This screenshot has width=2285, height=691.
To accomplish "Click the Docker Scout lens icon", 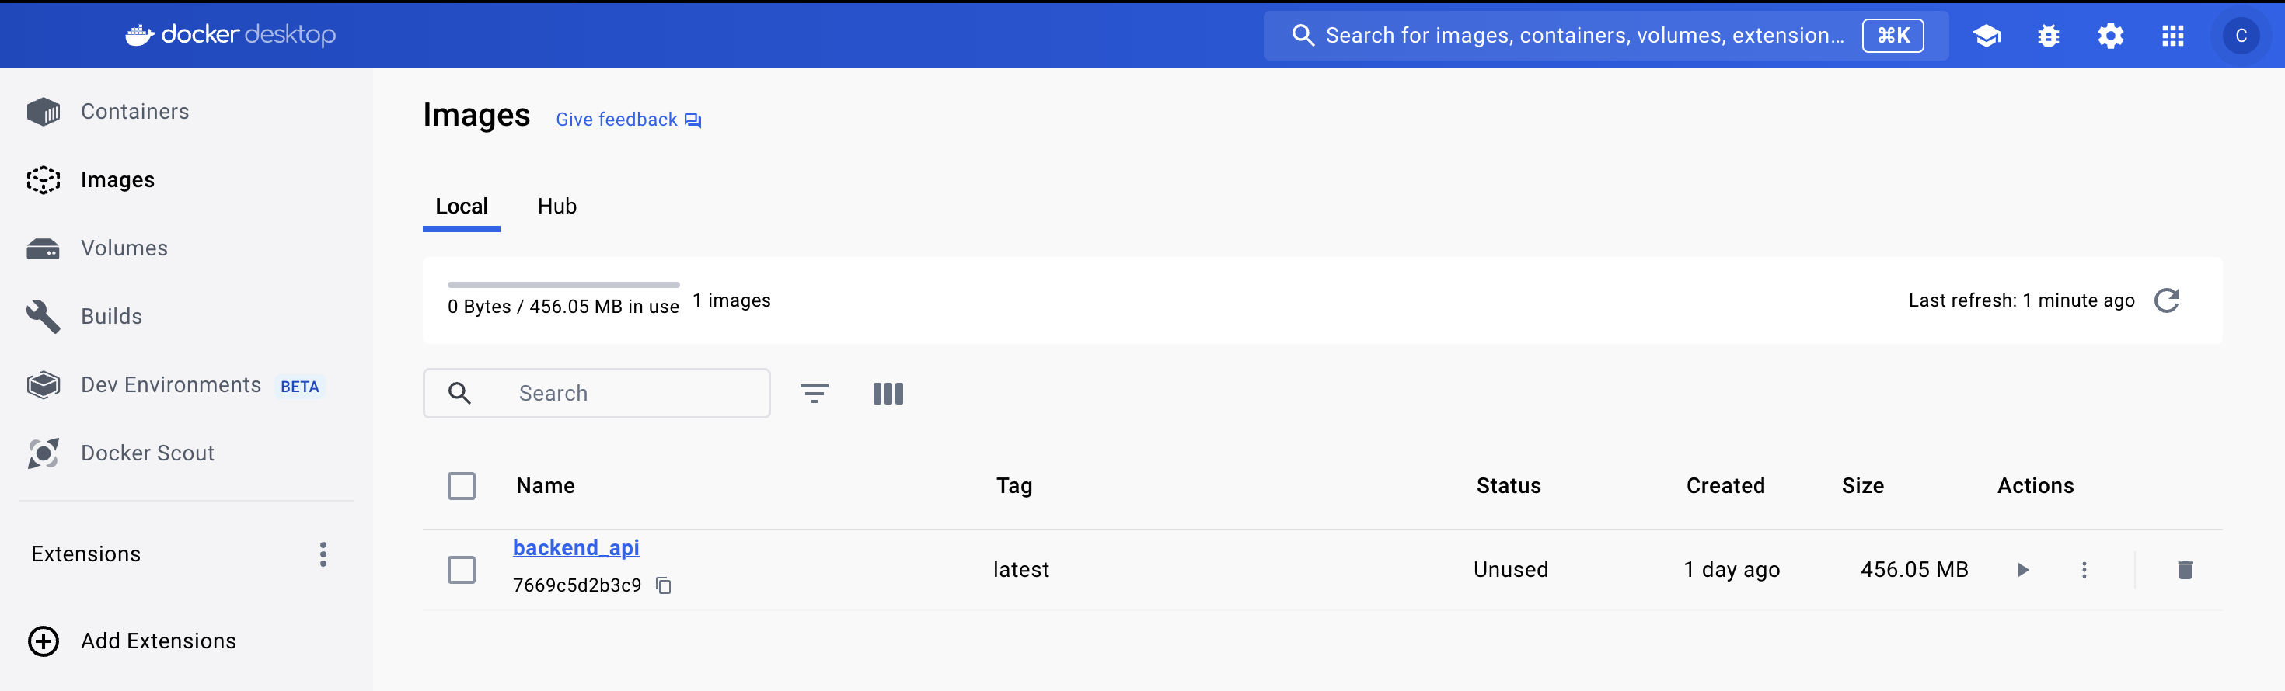I will point(44,453).
